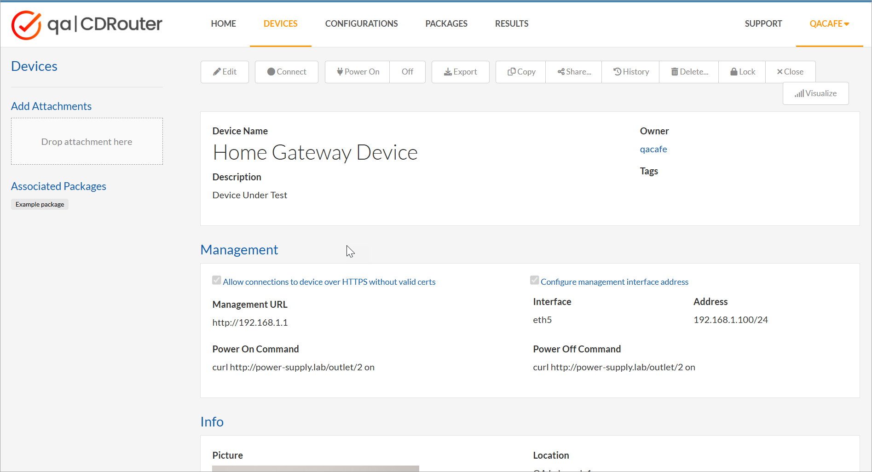Lock the device
The width and height of the screenshot is (872, 472).
(742, 72)
